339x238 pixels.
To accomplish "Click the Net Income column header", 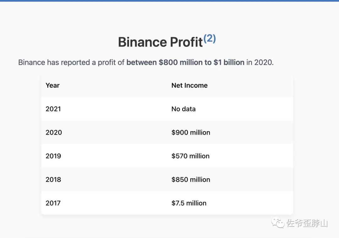I will (189, 86).
